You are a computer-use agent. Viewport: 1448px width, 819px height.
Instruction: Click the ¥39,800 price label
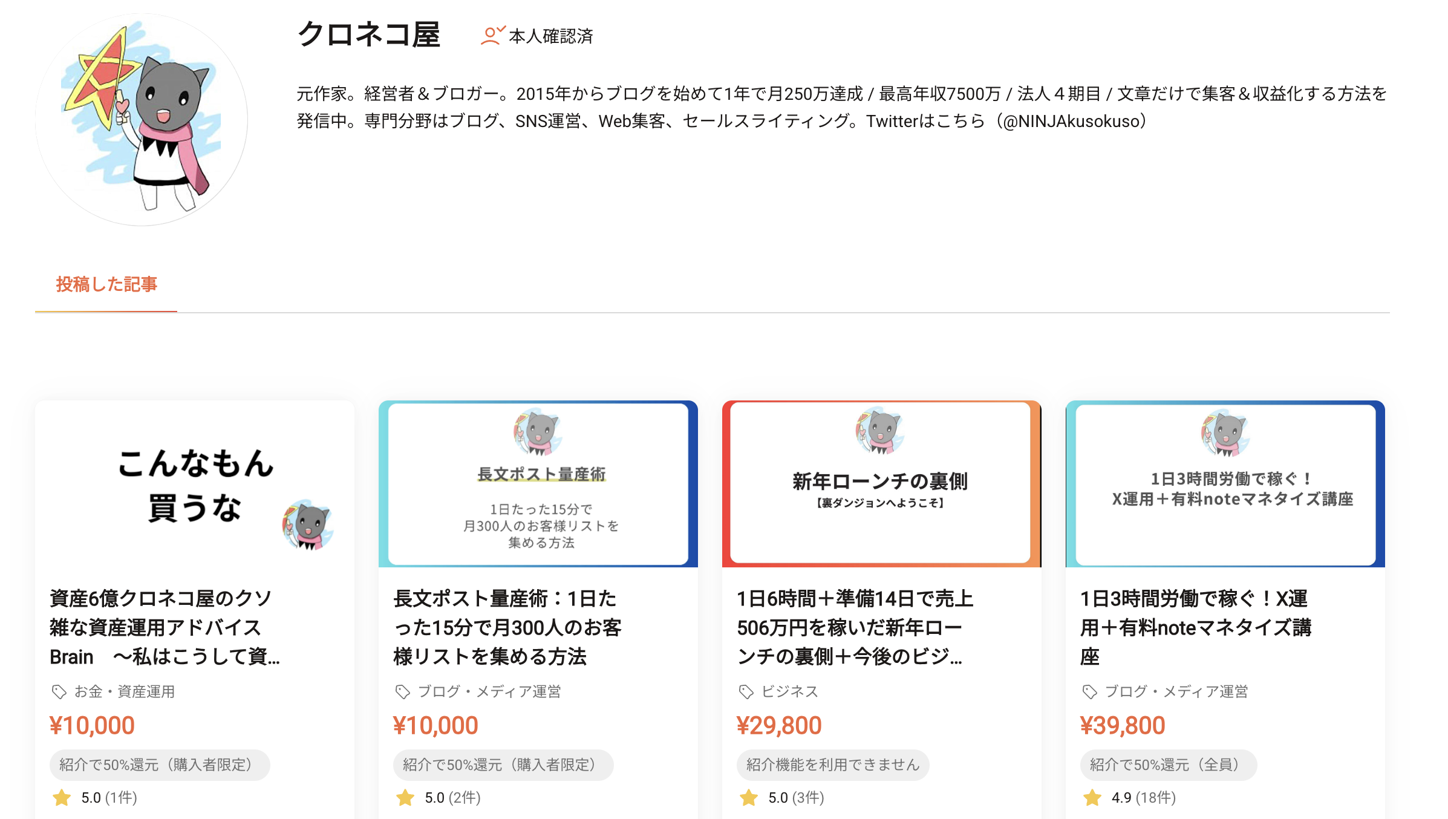click(1123, 725)
